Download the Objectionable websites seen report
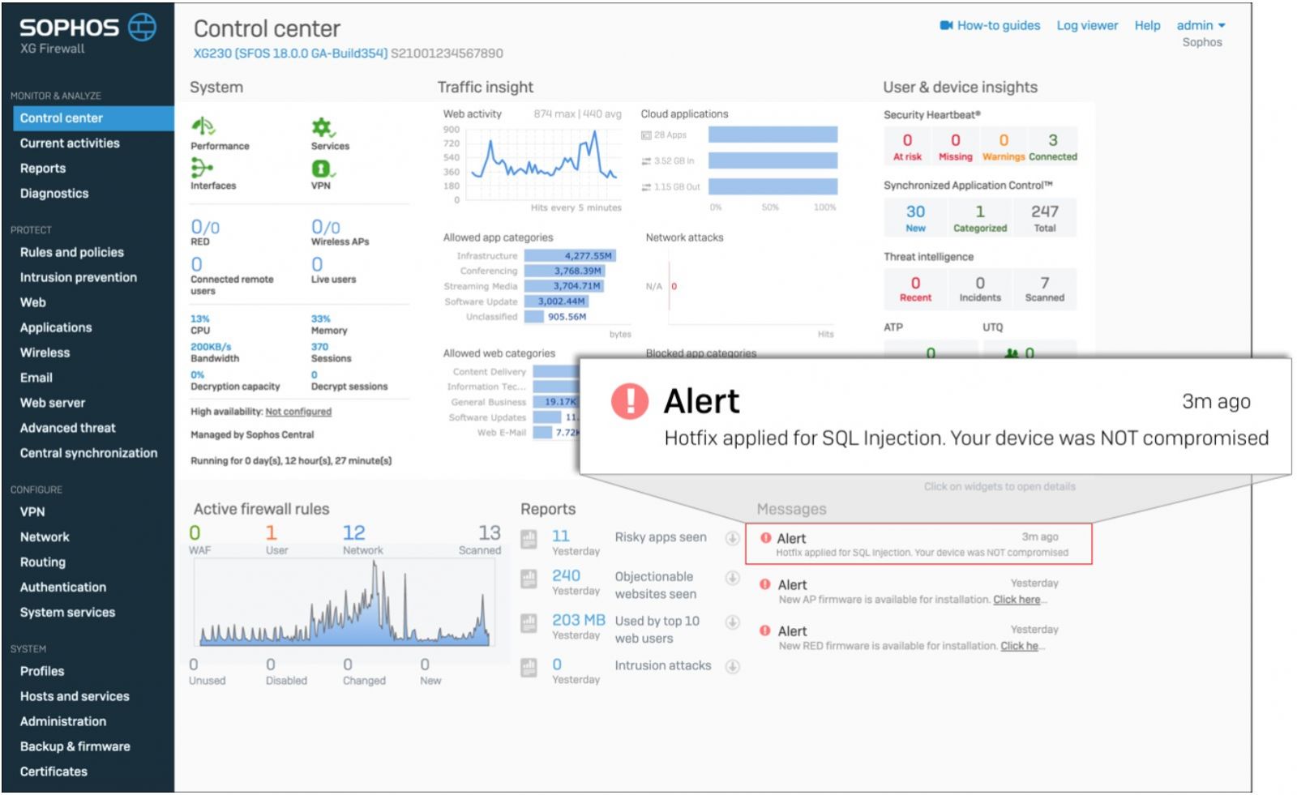 (732, 578)
